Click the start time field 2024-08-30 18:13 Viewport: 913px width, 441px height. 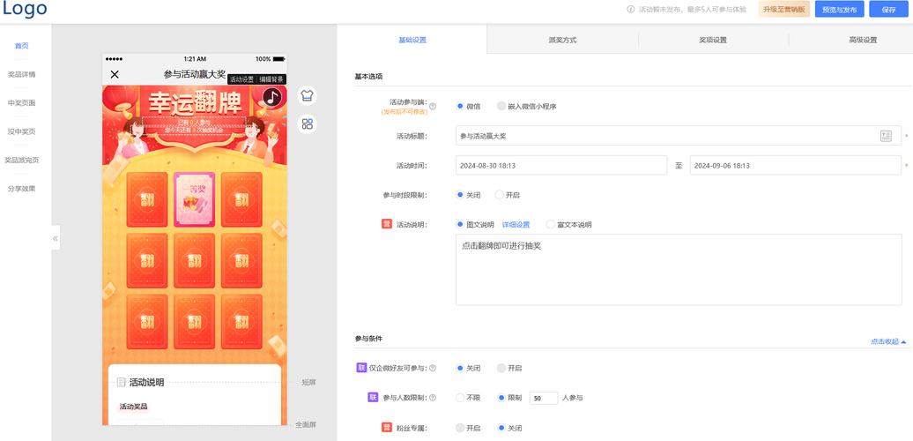click(561, 166)
